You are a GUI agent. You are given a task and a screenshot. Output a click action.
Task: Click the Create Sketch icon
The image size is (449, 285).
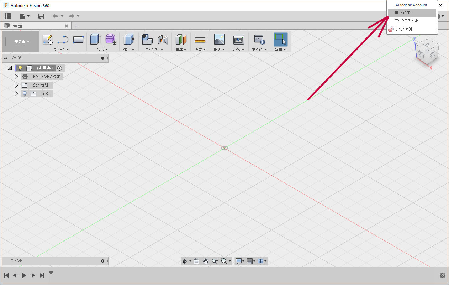(48, 39)
